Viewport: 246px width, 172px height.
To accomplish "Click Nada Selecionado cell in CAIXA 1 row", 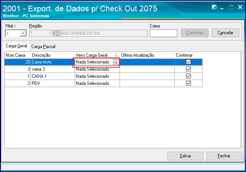I will (x=97, y=76).
